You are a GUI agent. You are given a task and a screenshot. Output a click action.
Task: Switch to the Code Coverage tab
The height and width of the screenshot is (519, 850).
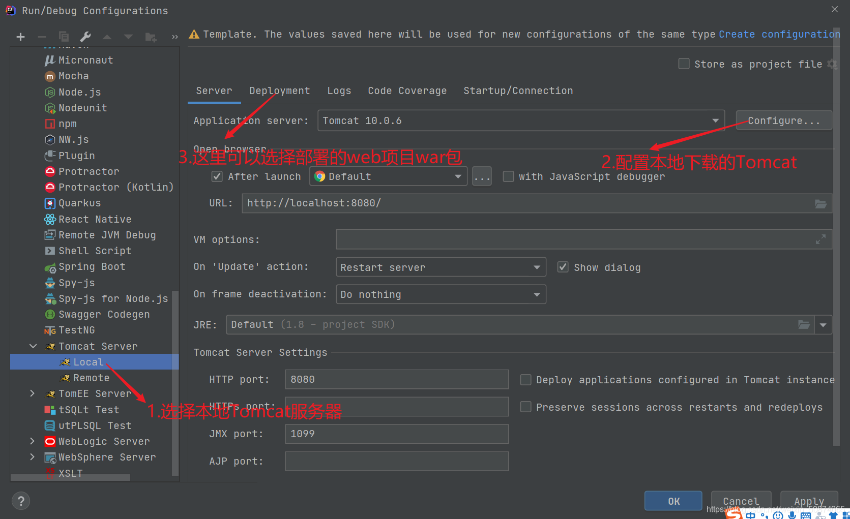pyautogui.click(x=407, y=90)
